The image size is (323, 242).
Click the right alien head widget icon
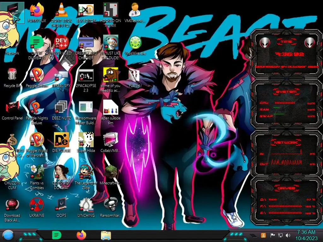(x=309, y=43)
